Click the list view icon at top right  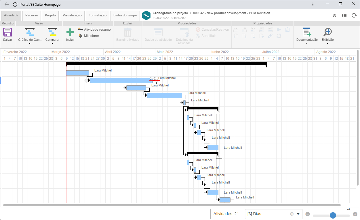pos(344,16)
